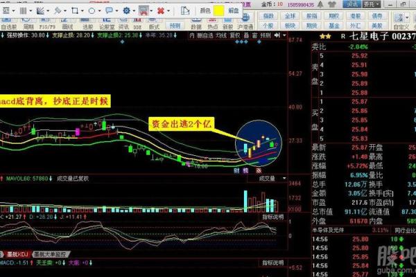Select the circle shape drawing tool
The width and height of the screenshot is (416, 277).
92,11
